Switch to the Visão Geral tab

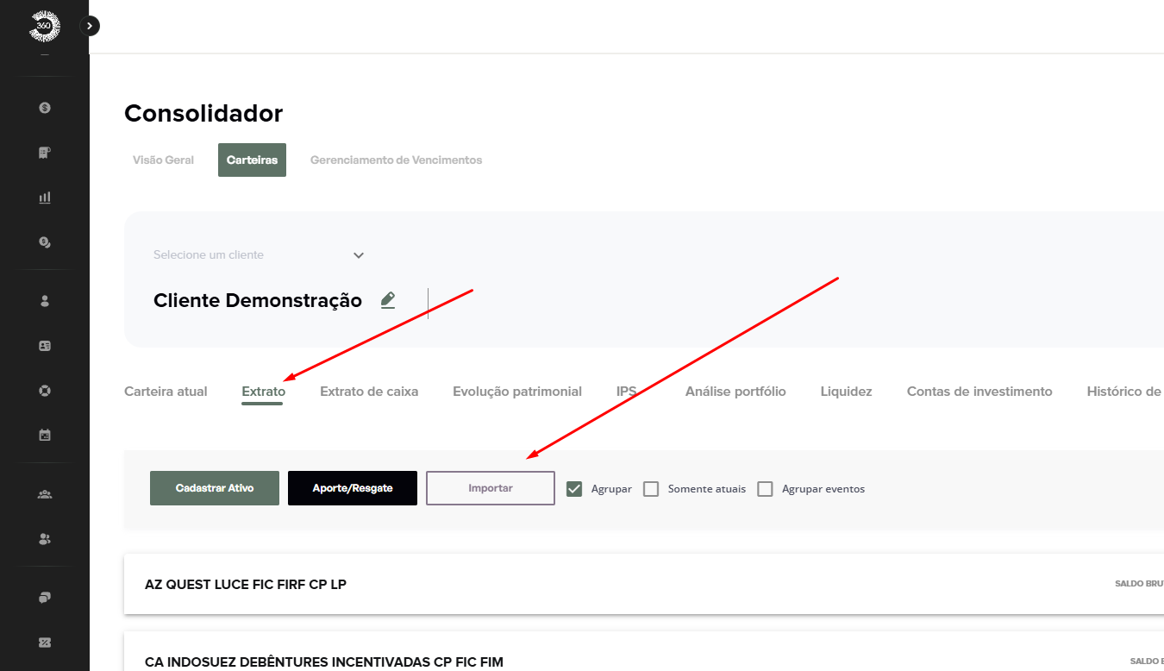point(163,160)
